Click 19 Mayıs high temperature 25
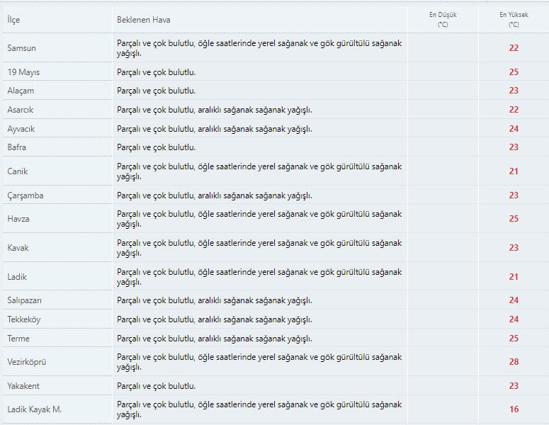549x425 pixels. tap(514, 72)
